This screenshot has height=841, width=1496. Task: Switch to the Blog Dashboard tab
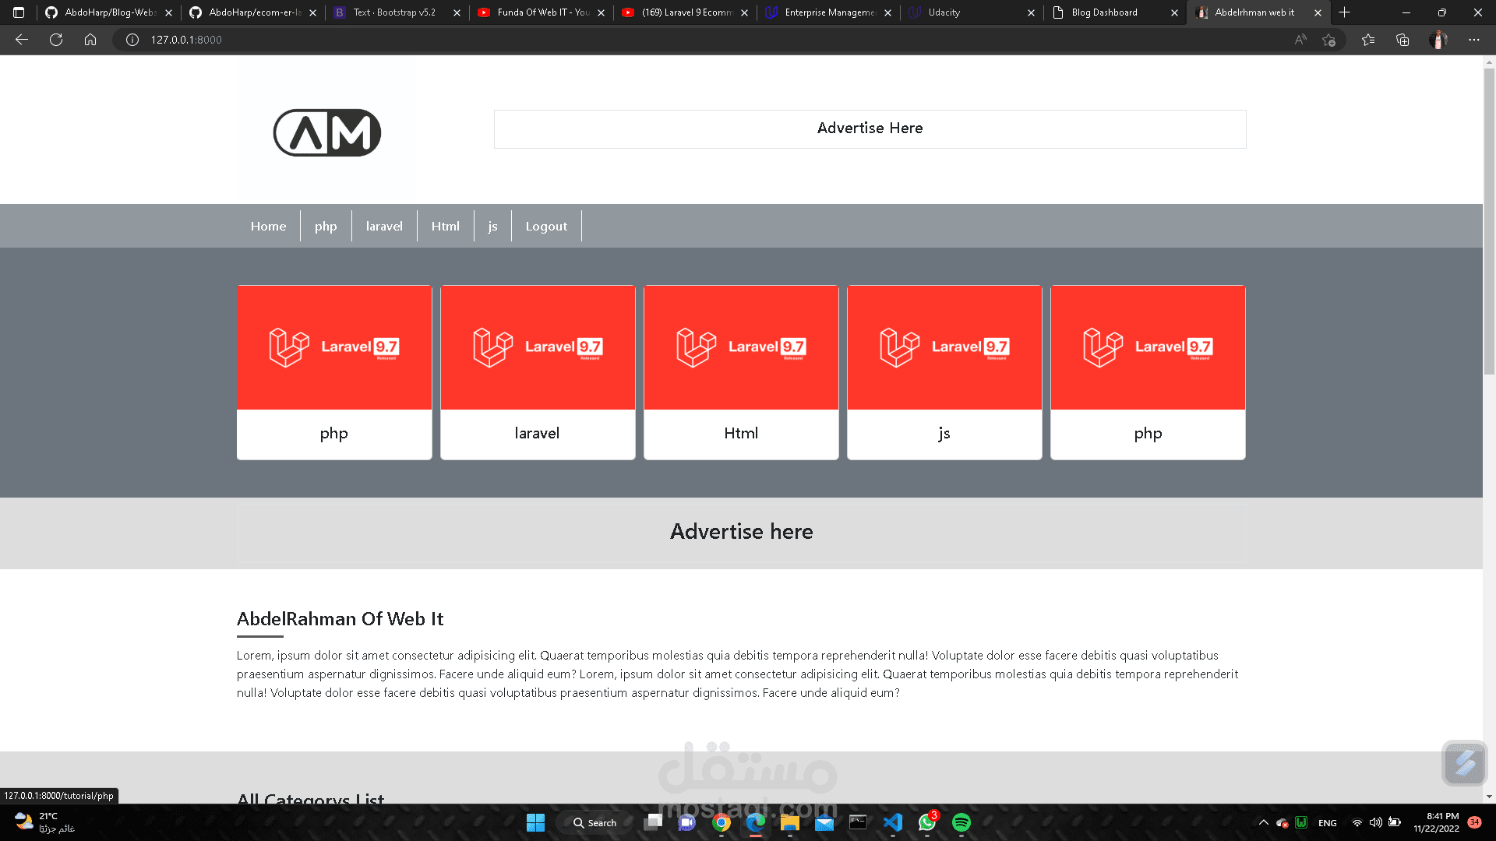pos(1114,12)
